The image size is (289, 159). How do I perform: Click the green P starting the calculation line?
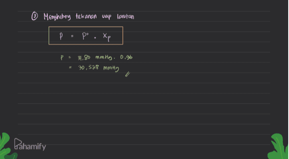click(x=62, y=58)
